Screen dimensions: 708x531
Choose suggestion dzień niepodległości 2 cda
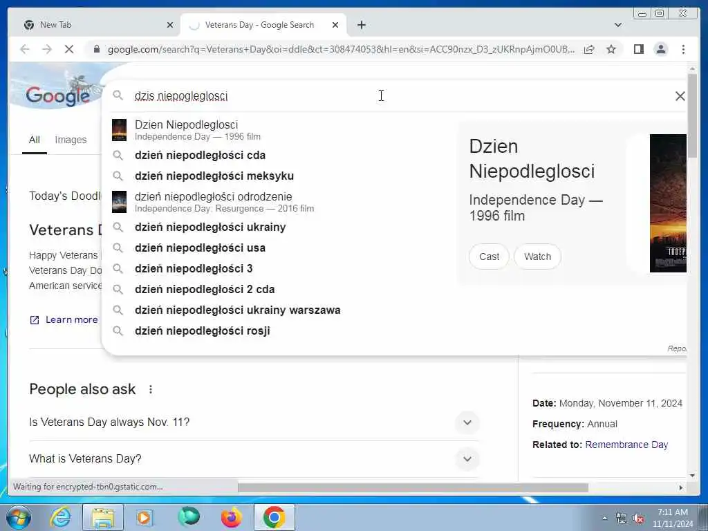pos(280,290)
